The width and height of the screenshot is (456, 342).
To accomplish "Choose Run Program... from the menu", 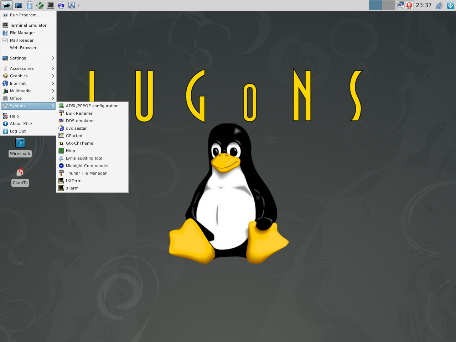I will pyautogui.click(x=28, y=15).
